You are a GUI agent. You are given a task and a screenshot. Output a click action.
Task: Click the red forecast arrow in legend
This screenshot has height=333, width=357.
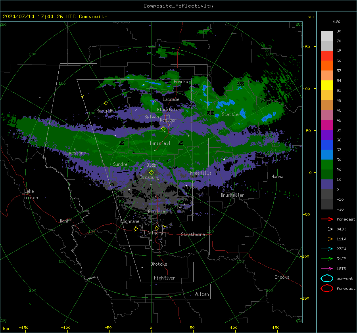pyautogui.click(x=327, y=219)
